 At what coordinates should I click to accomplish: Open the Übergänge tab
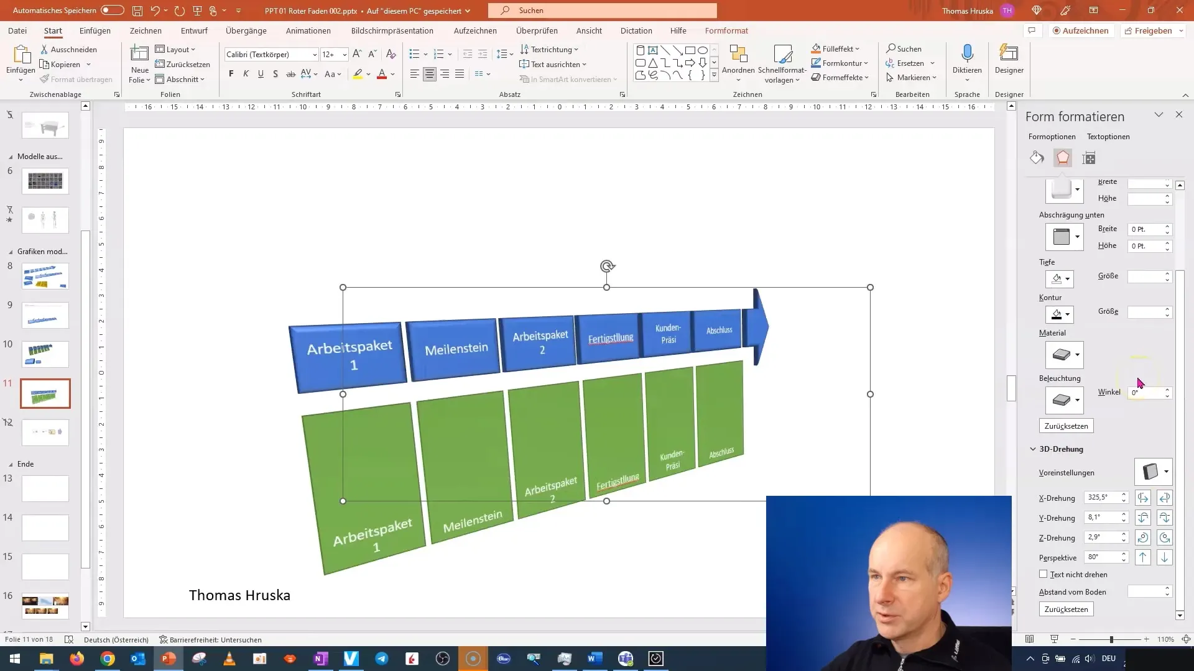[x=246, y=30]
